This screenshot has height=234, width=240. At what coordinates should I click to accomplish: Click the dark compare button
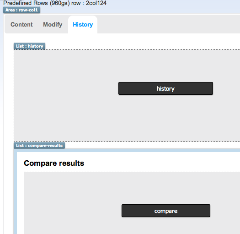pyautogui.click(x=166, y=211)
